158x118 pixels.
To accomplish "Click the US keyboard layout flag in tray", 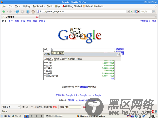I will [129, 116].
